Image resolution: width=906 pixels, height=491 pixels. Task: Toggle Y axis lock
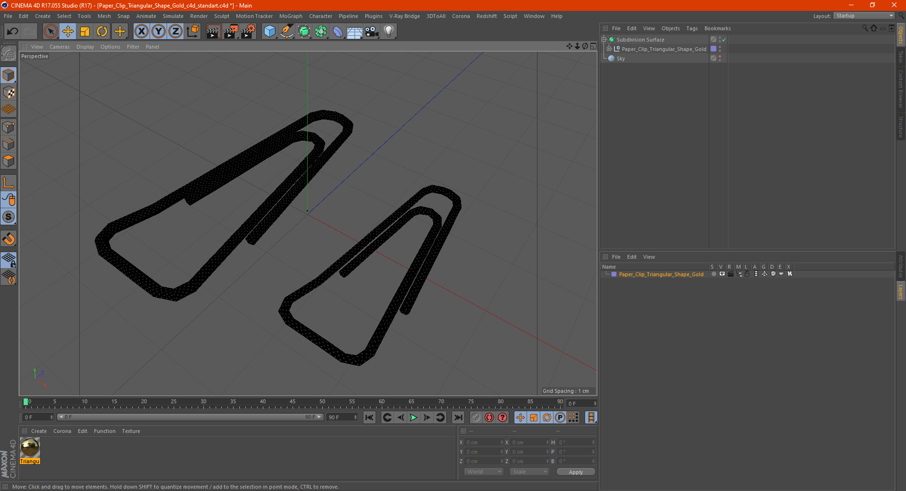[159, 32]
